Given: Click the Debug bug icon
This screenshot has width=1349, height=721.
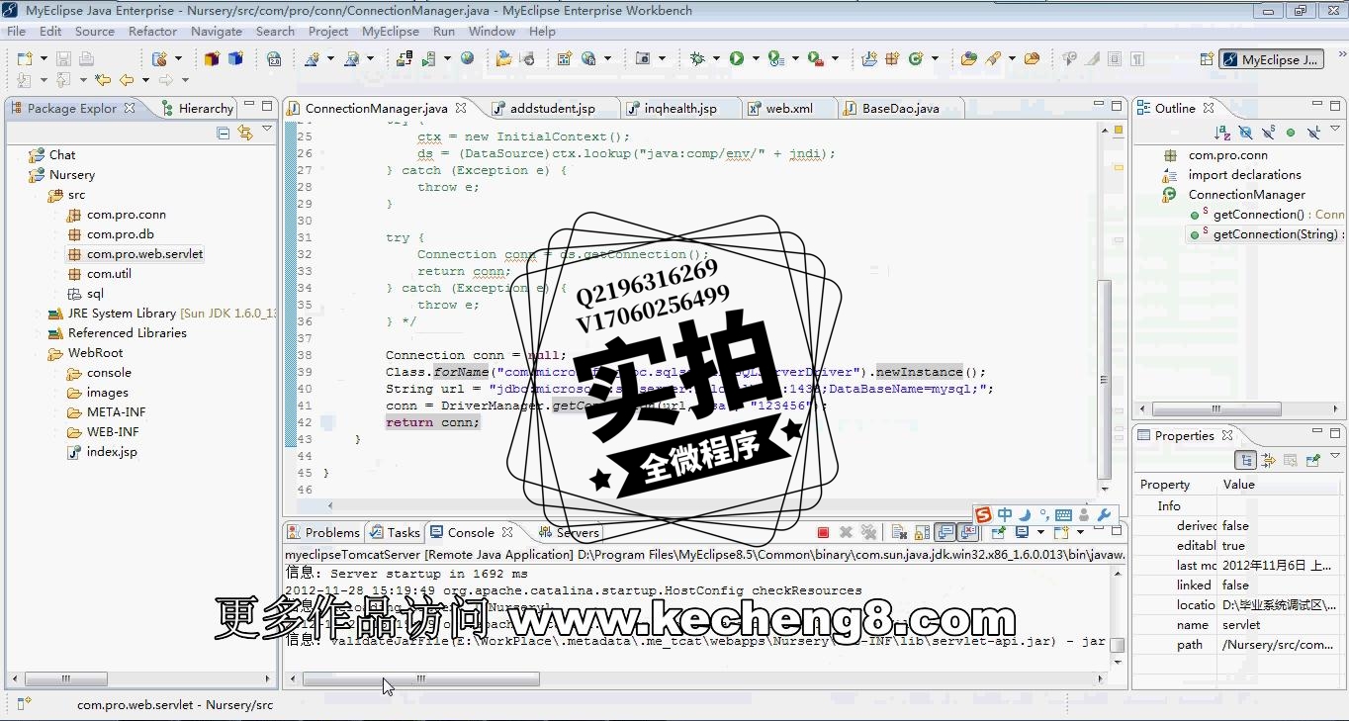Looking at the screenshot, I should pos(697,59).
